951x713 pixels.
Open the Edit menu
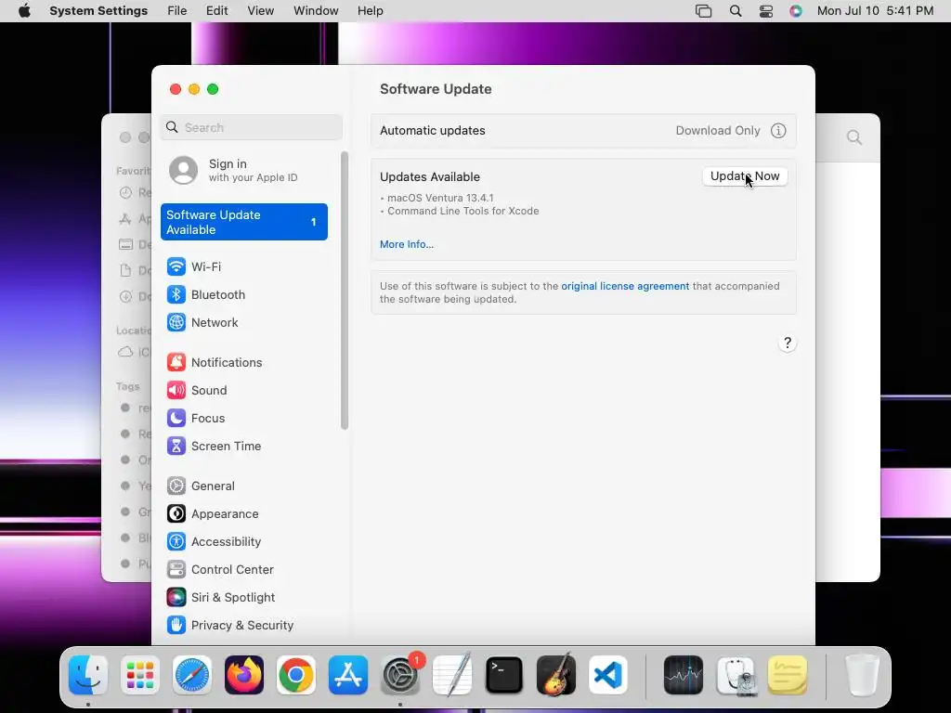click(x=217, y=11)
